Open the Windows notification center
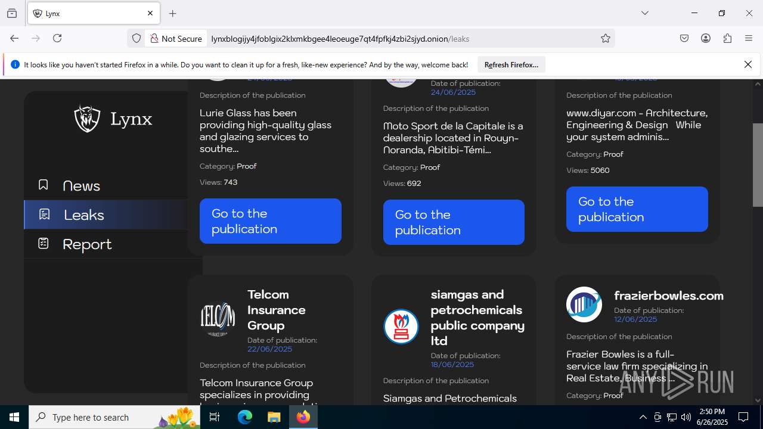This screenshot has width=763, height=429. 743,417
